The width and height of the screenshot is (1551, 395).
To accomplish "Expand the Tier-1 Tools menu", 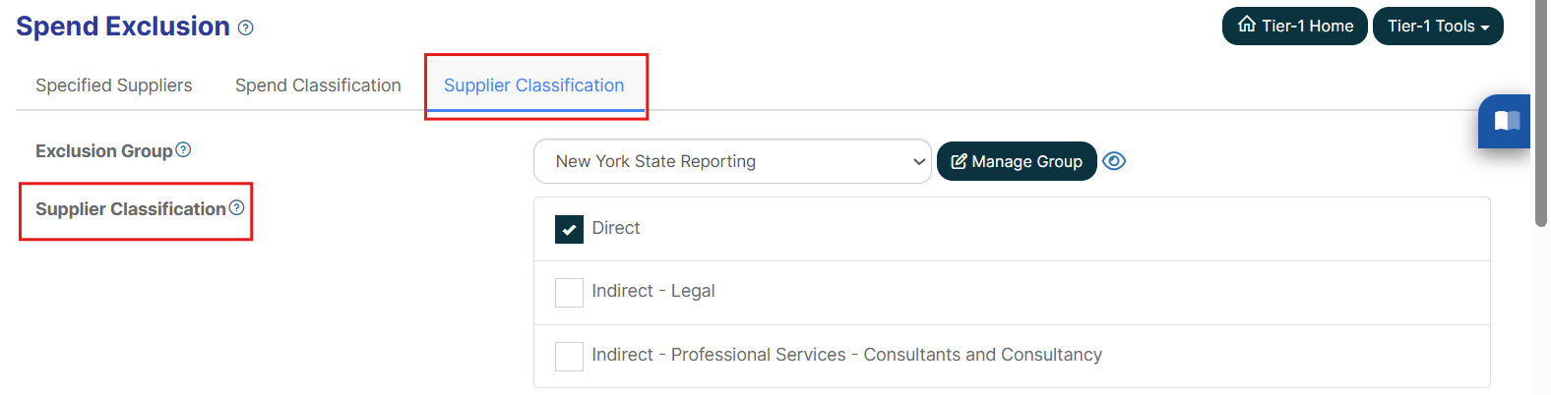I will 1438,27.
